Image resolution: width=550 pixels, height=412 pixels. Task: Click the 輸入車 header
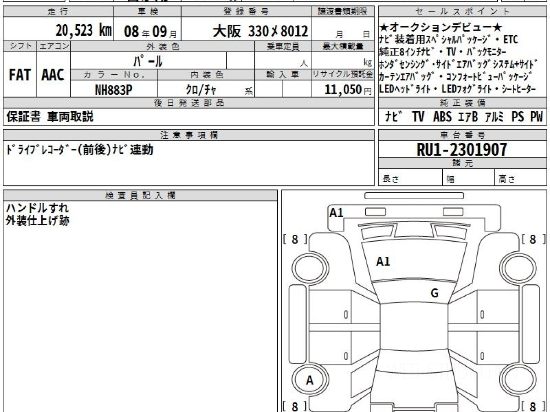click(283, 75)
